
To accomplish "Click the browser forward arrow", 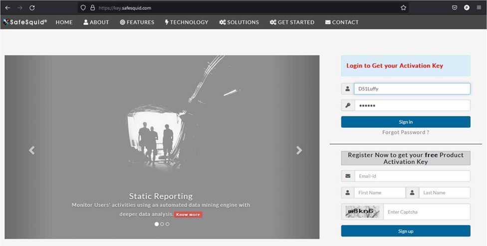I will (x=20, y=8).
